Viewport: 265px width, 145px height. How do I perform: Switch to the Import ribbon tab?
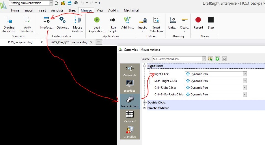point(29,10)
